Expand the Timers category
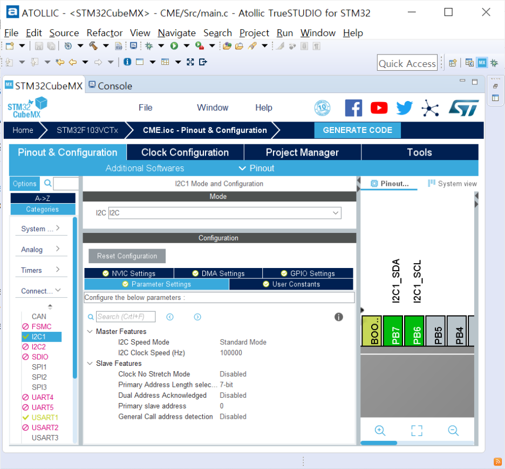Viewport: 505px width, 469px height. click(41, 270)
